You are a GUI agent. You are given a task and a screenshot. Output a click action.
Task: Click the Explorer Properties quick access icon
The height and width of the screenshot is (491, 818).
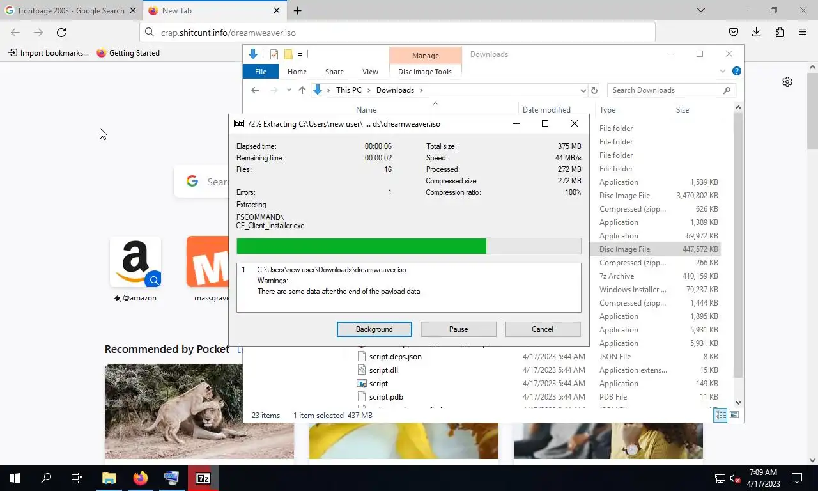pyautogui.click(x=274, y=54)
